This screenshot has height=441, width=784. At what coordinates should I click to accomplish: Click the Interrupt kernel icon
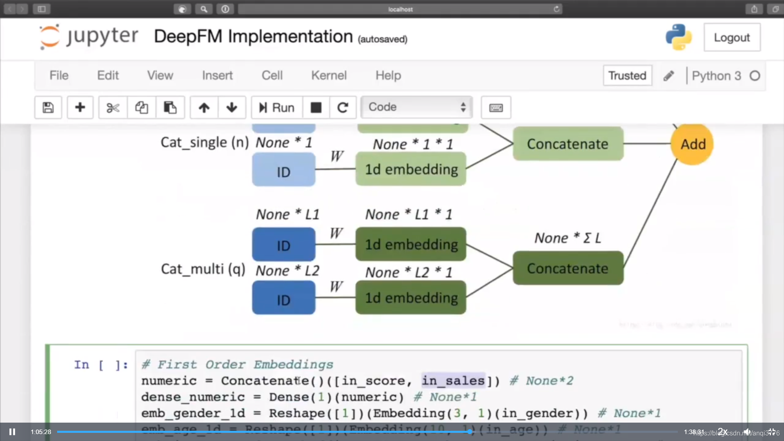click(x=316, y=107)
